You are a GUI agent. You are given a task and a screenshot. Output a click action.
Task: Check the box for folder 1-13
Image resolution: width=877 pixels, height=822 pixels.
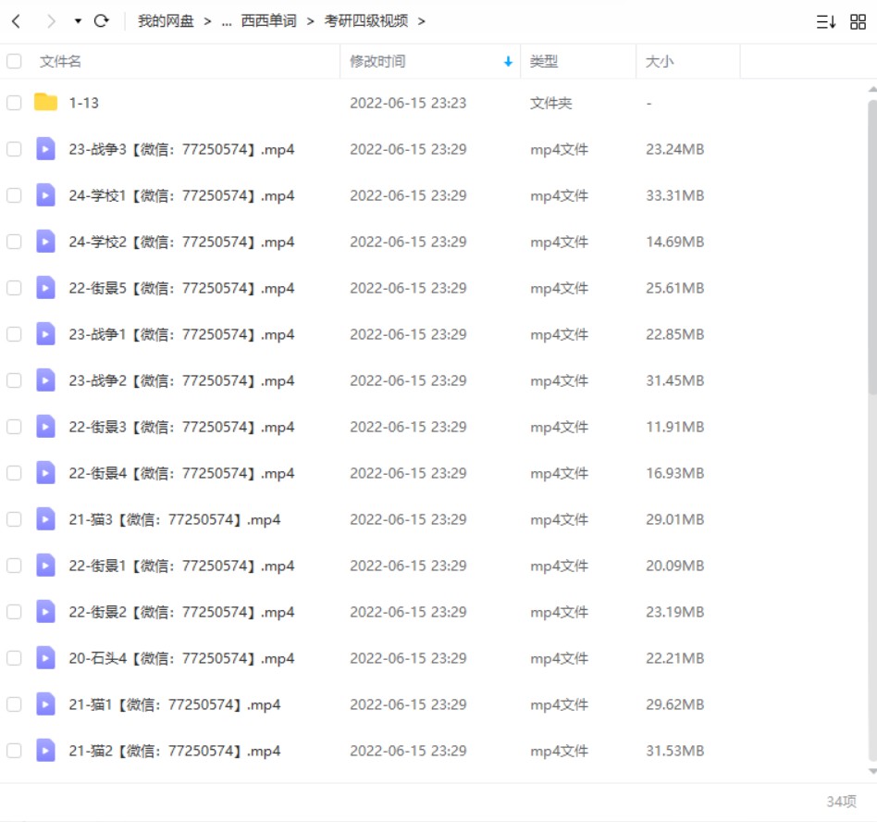[14, 103]
